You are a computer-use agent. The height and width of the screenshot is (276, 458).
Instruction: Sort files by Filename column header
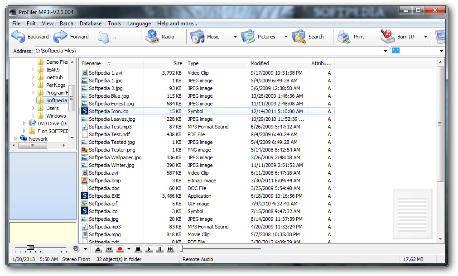111,63
